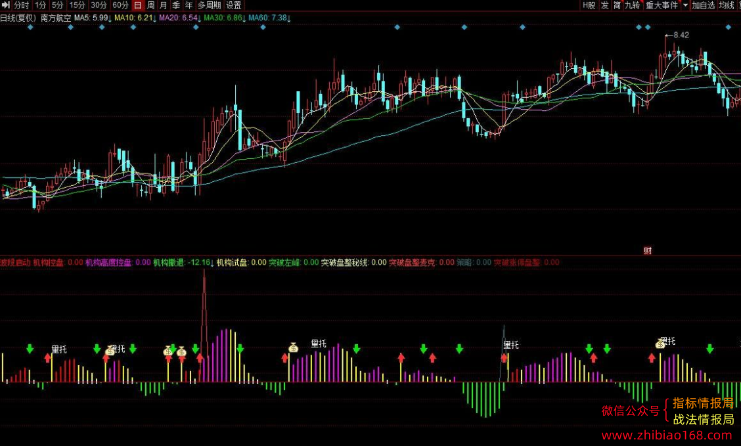The width and height of the screenshot is (741, 446).
Task: Switch to the 月 monthly chart
Action: pos(163,5)
